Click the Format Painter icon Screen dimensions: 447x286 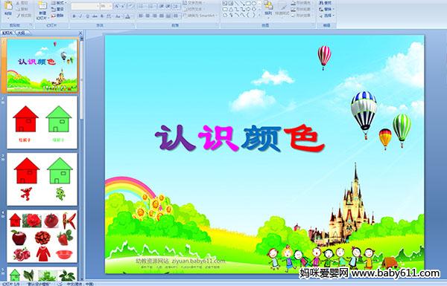[23, 16]
